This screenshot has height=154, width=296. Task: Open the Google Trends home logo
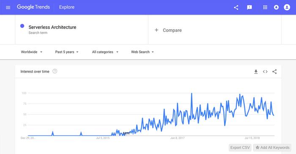33,7
